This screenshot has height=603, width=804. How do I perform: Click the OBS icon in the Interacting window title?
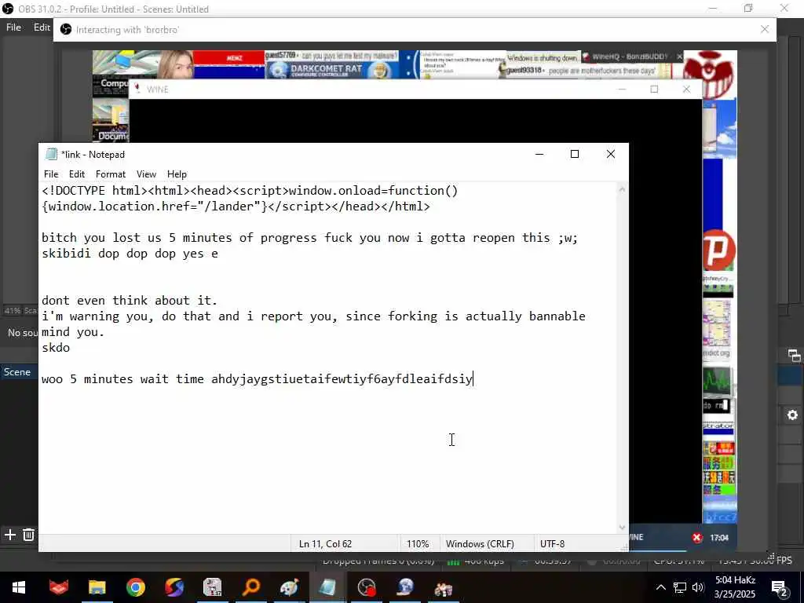coord(66,30)
